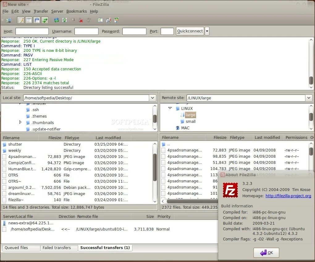
Task: Select the 'small' remote folder
Action: point(191,122)
